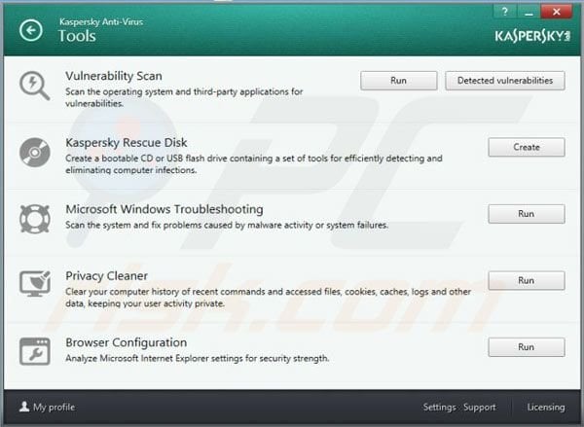
Task: Click the Kaspersky logo
Action: click(x=532, y=36)
